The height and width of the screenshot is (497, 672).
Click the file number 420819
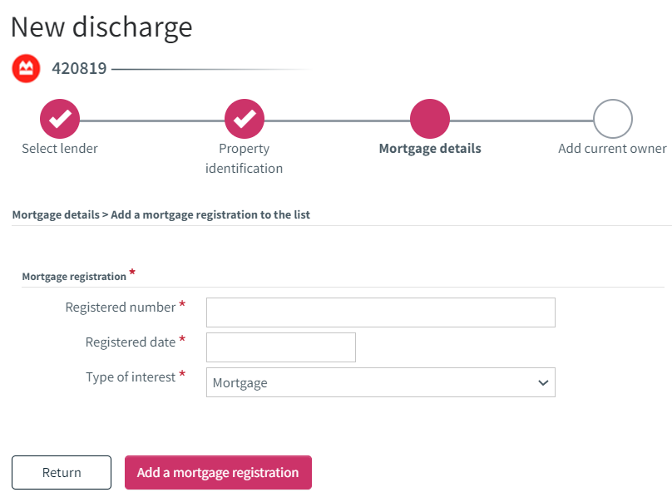coord(79,68)
